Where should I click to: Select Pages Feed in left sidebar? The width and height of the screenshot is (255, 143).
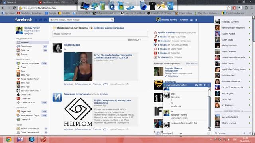(25, 112)
